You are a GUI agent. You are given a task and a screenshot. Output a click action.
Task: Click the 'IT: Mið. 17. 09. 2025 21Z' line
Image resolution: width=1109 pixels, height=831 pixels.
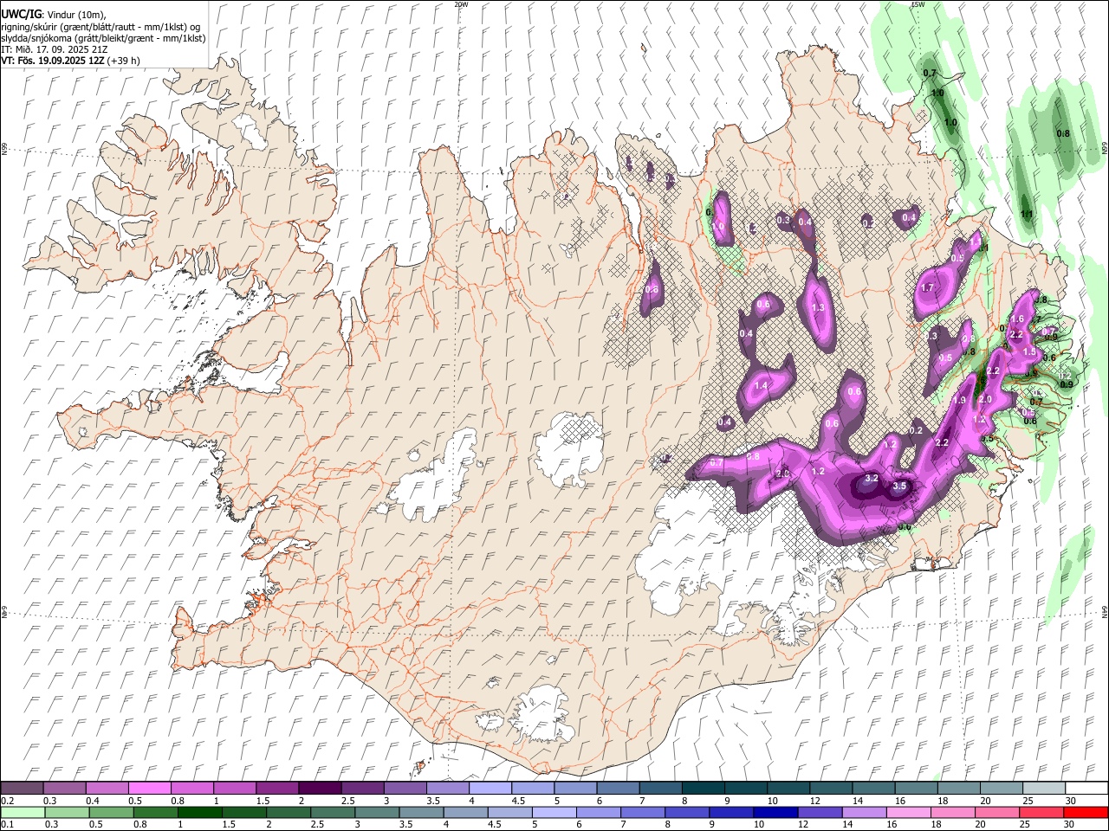pyautogui.click(x=55, y=49)
